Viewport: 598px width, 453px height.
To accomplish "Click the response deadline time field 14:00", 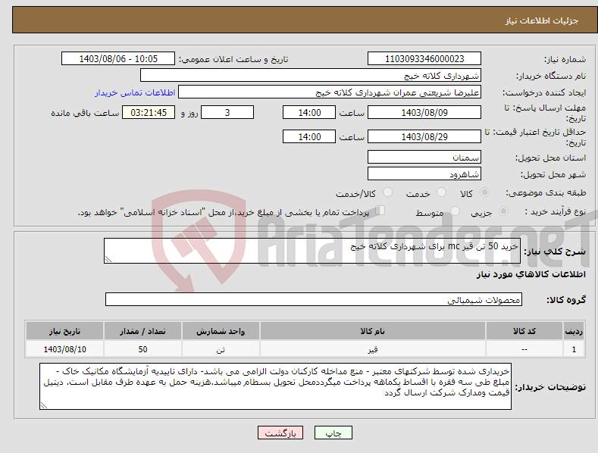I will tap(309, 112).
